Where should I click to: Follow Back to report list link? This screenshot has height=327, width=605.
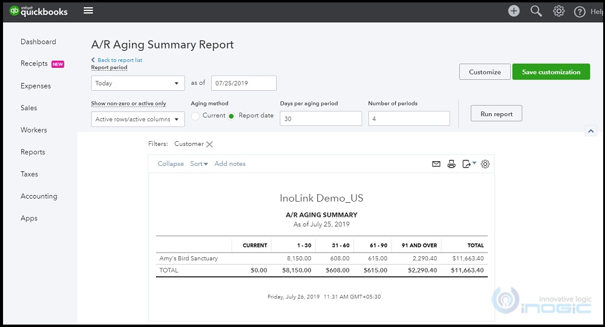[x=120, y=60]
